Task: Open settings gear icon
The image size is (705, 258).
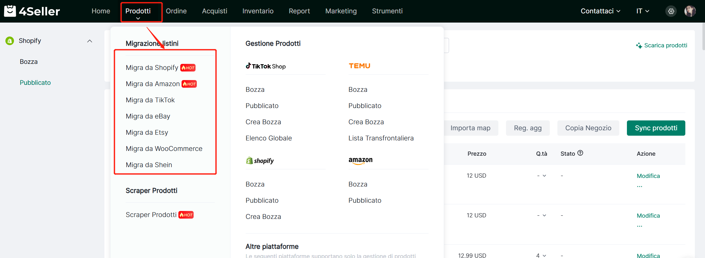Action: click(671, 11)
